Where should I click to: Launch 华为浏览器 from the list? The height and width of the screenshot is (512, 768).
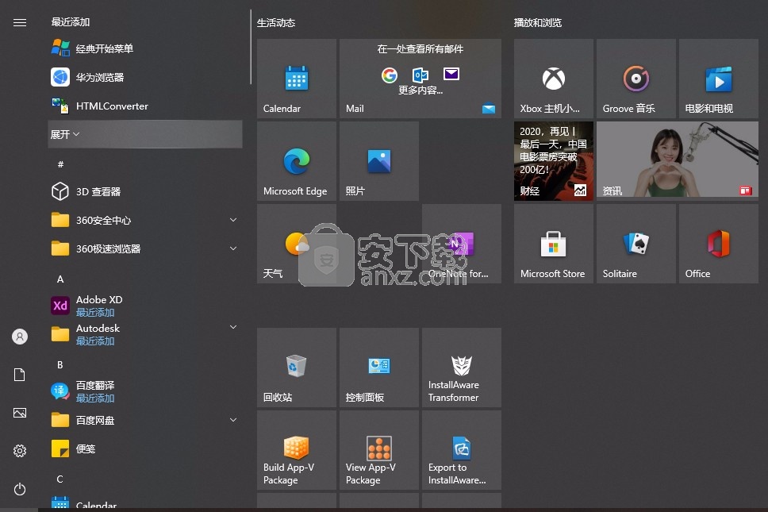tap(145, 78)
